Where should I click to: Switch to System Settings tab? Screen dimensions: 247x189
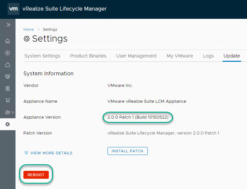click(x=42, y=56)
